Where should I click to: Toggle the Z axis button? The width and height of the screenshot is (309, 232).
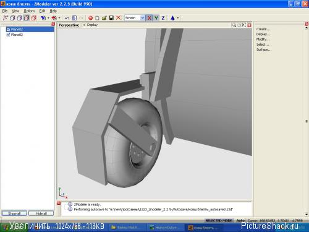tap(163, 18)
